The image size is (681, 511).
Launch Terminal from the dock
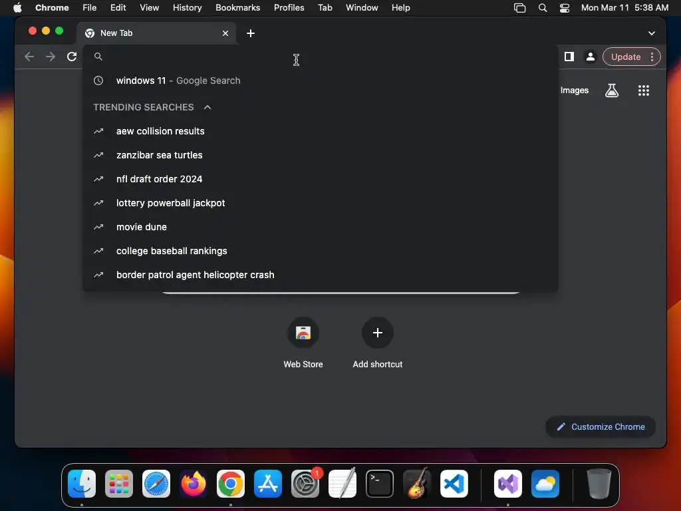pos(380,483)
